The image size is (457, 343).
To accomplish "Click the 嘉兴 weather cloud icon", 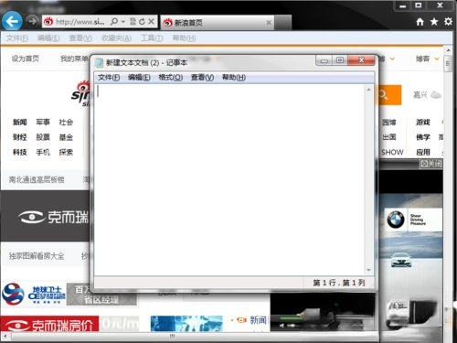I will 436,95.
